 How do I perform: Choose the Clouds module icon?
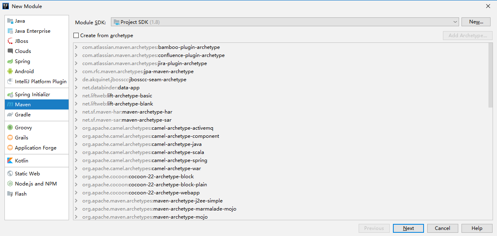tap(10, 51)
